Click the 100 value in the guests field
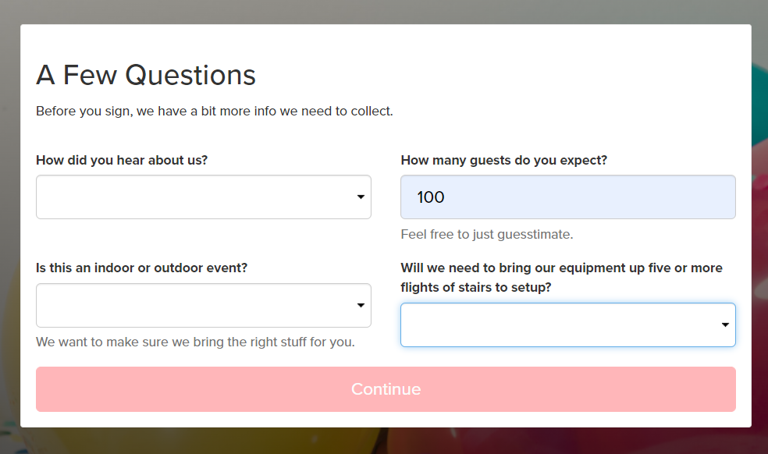The width and height of the screenshot is (768, 454). click(x=431, y=197)
